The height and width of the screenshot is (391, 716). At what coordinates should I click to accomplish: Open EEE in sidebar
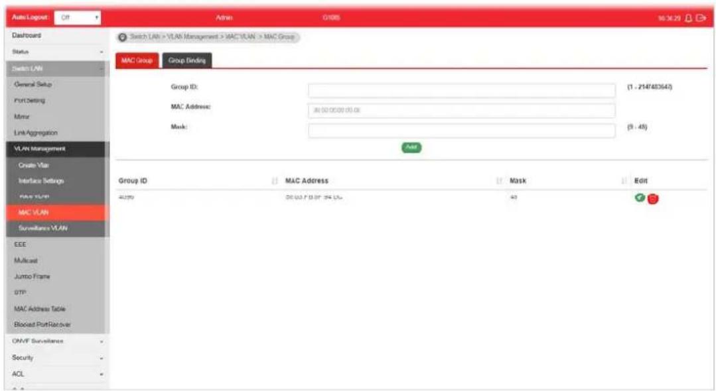[20, 245]
